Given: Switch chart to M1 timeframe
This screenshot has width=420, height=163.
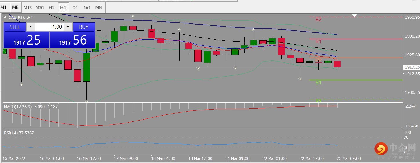Looking at the screenshot, I should pos(3,8).
